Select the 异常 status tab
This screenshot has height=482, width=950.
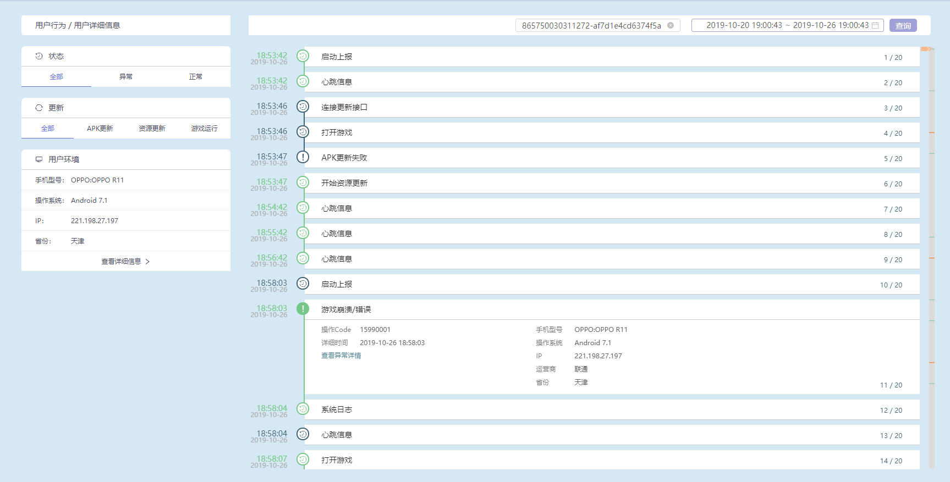(126, 76)
